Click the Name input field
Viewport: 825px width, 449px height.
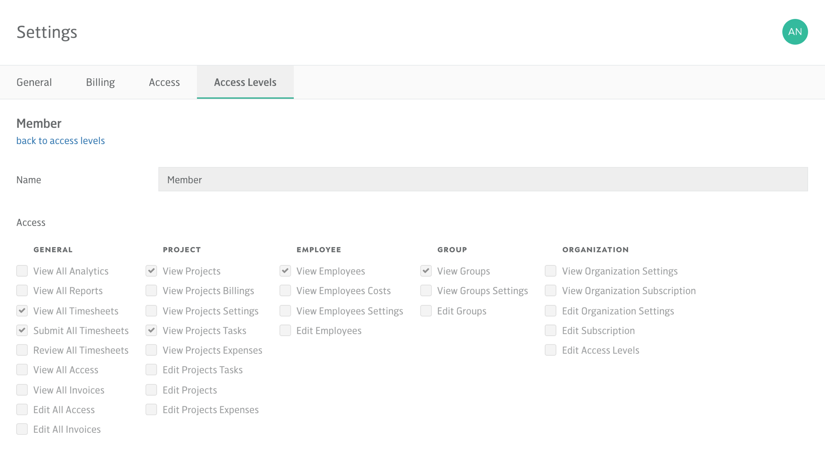tap(483, 179)
